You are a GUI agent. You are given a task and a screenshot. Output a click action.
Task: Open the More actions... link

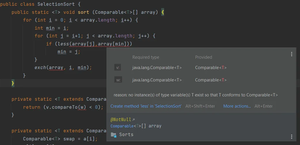point(237,106)
